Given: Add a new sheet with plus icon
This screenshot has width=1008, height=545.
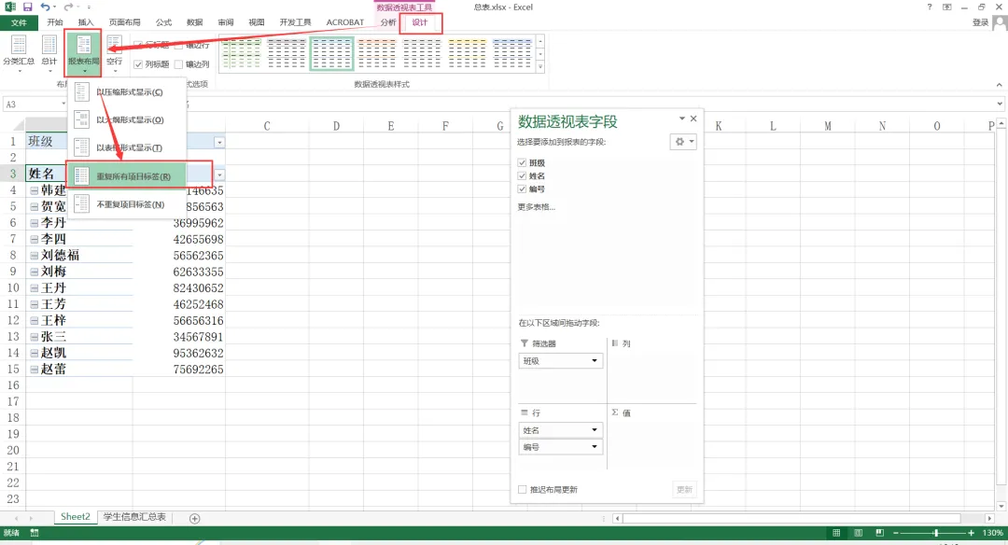Looking at the screenshot, I should 195,518.
